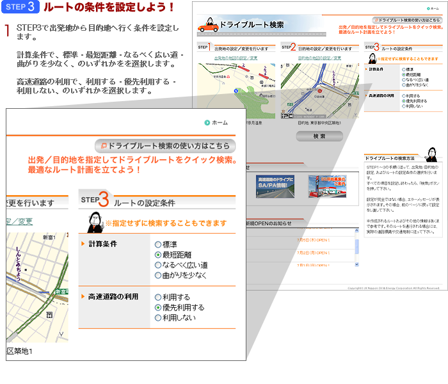
Task: Click the 7月2日(月)OPEN! news entry
Action: pyautogui.click(x=314, y=253)
